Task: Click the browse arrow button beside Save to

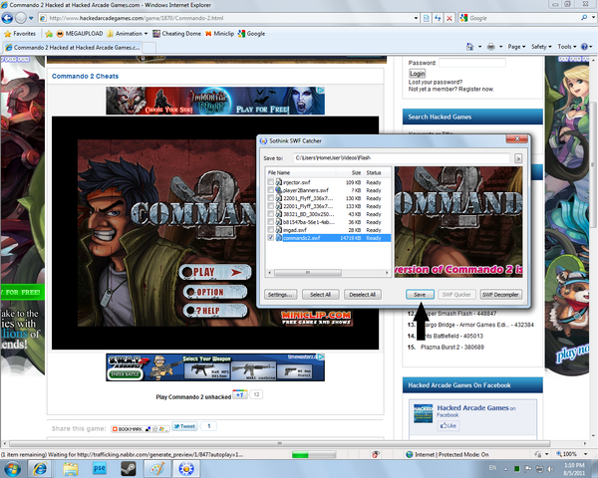Action: (518, 158)
